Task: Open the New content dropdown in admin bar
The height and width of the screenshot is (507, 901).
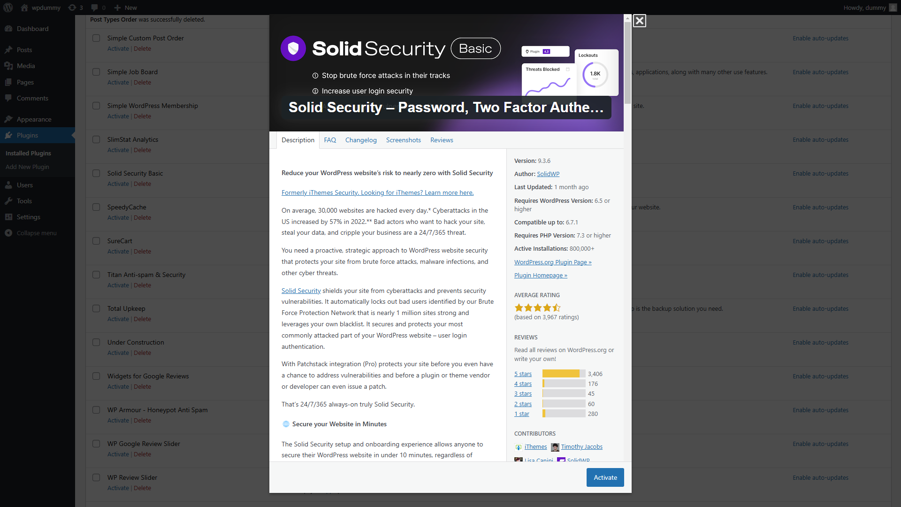Action: (126, 8)
